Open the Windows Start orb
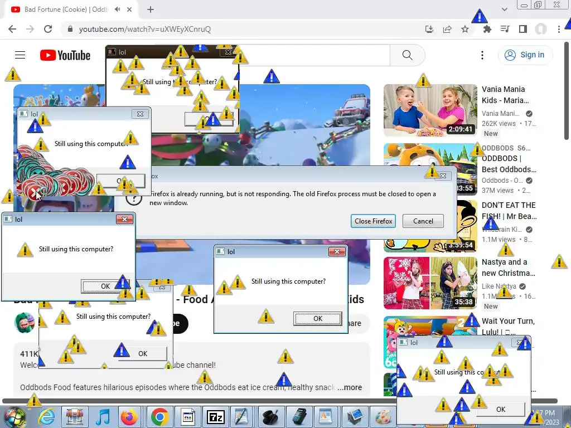The width and height of the screenshot is (571, 428). (15, 417)
